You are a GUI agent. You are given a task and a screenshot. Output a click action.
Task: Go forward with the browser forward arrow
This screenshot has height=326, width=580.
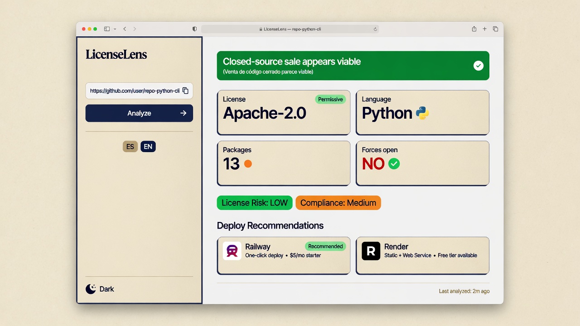coord(135,29)
